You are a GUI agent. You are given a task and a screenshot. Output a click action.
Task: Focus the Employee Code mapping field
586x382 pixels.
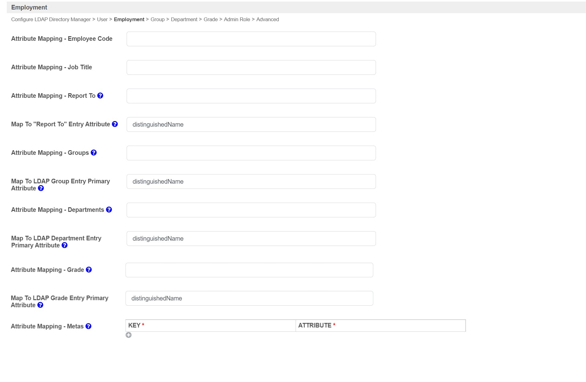pyautogui.click(x=251, y=39)
